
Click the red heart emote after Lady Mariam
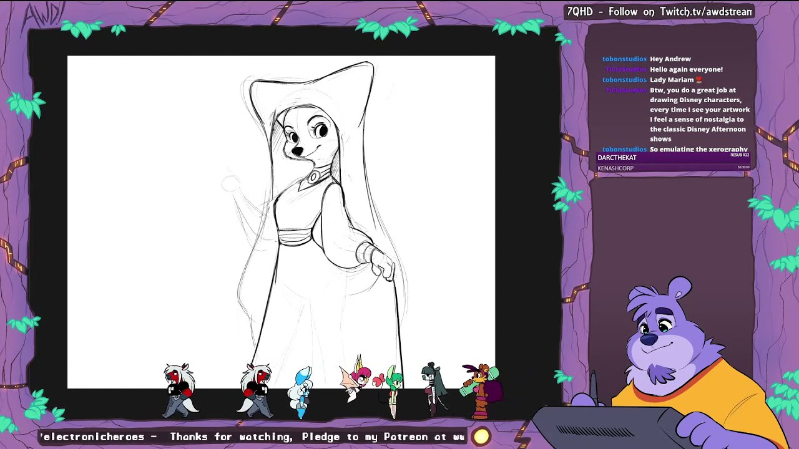[699, 80]
